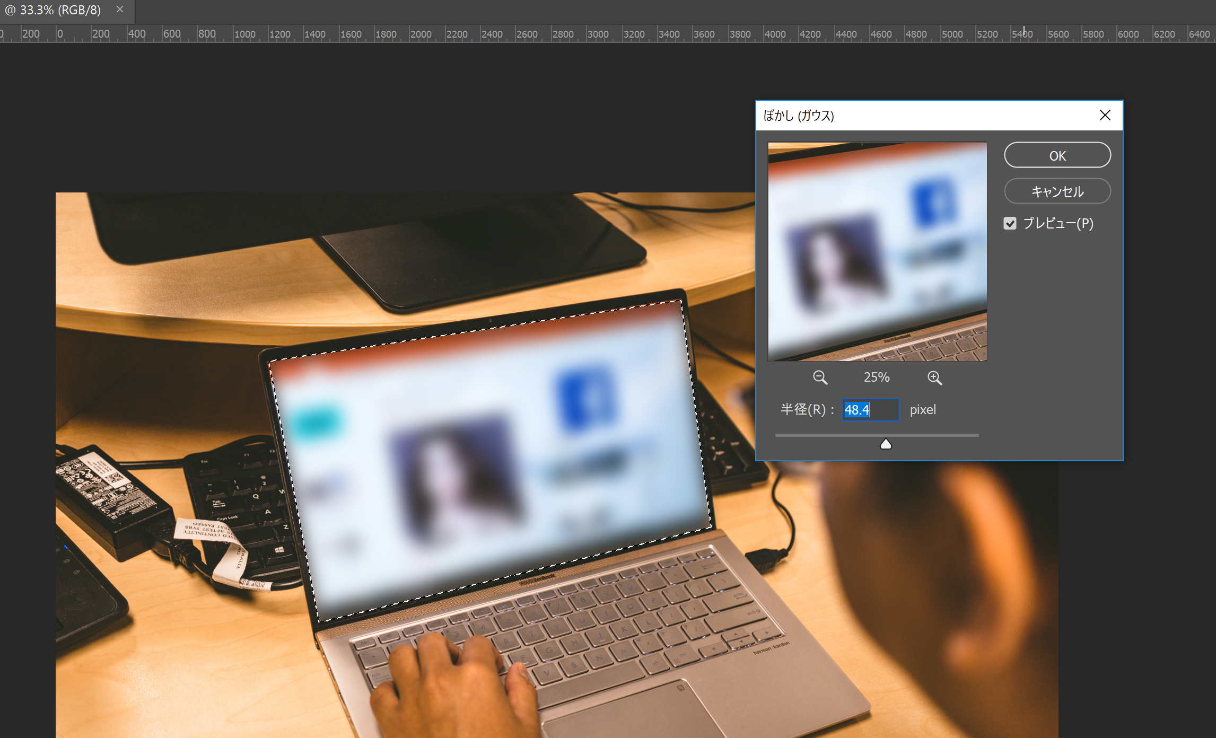This screenshot has width=1216, height=738.
Task: Click the 半径(R) input field showing 48.4
Action: point(871,410)
